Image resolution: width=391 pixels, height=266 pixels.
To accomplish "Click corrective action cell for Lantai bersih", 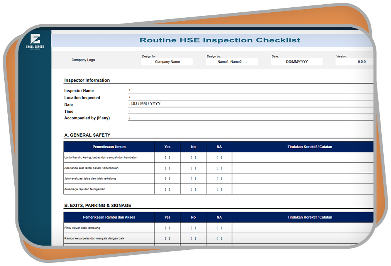I will pos(303,157).
